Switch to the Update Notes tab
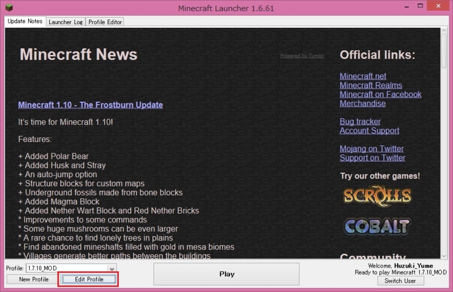 [x=25, y=21]
